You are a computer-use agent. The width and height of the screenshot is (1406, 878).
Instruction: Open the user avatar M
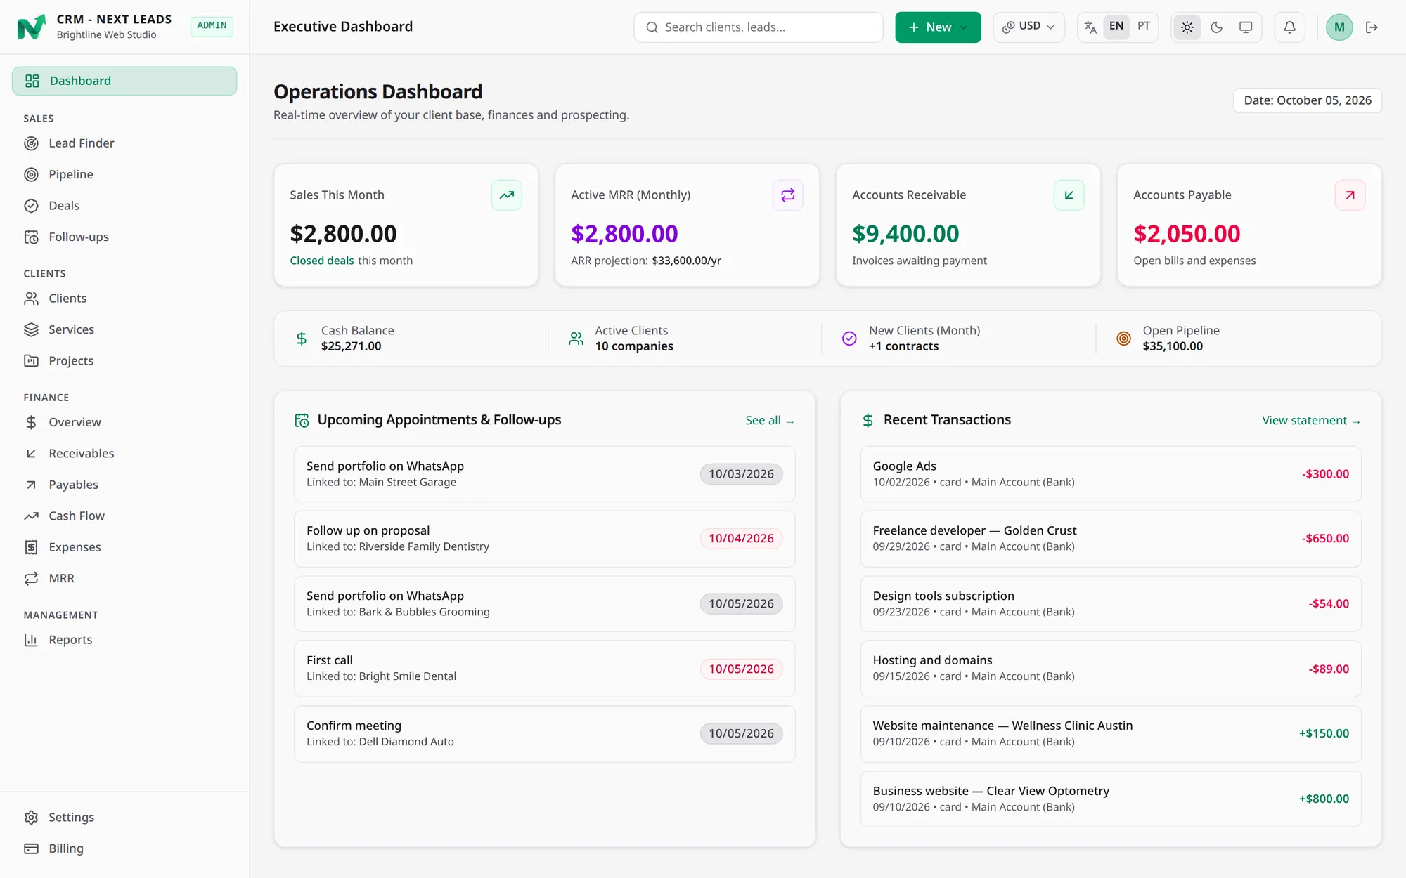pos(1339,27)
